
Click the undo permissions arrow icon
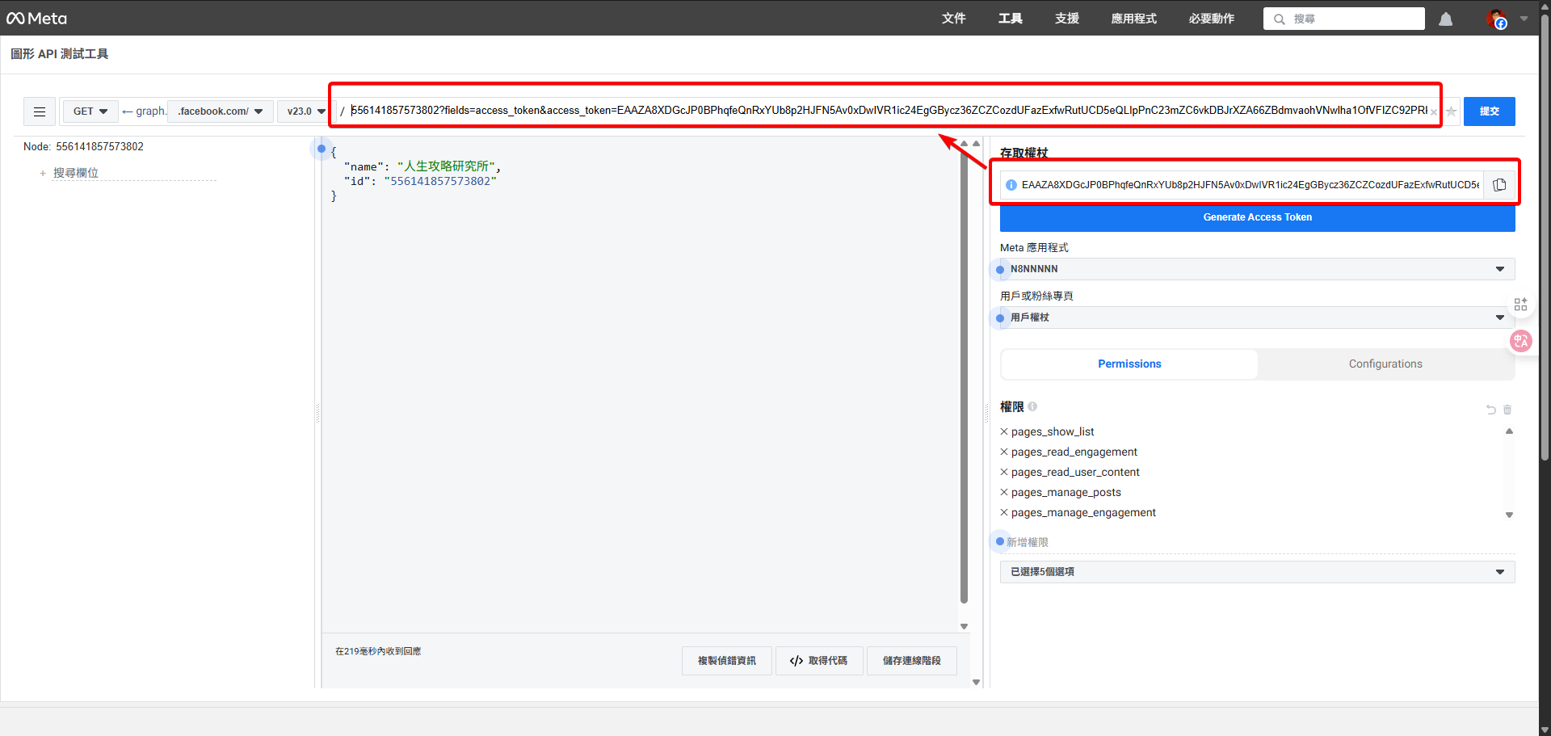click(x=1491, y=410)
